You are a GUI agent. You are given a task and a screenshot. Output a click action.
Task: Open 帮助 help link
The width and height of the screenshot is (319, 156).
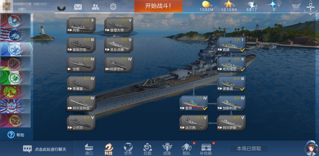[x=16, y=135]
